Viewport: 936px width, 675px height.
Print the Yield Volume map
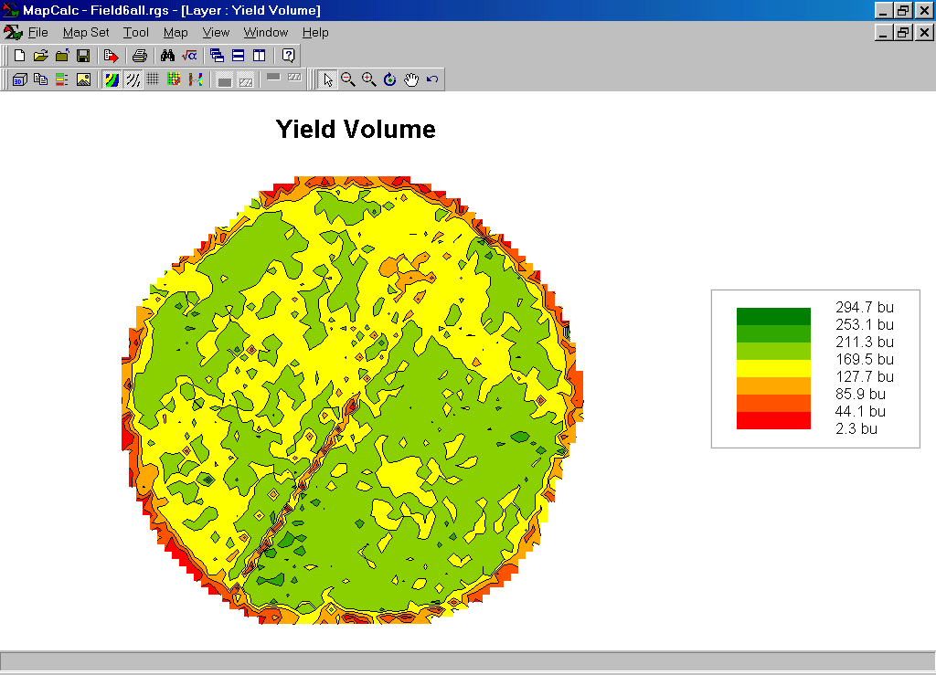(139, 55)
